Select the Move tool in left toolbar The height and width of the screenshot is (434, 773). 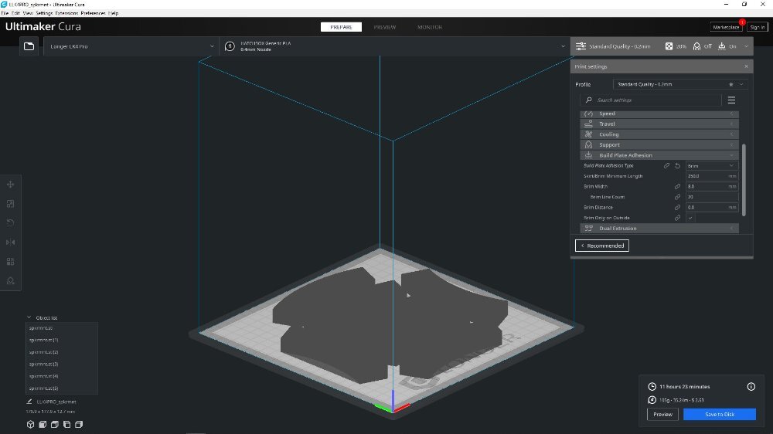pyautogui.click(x=10, y=185)
